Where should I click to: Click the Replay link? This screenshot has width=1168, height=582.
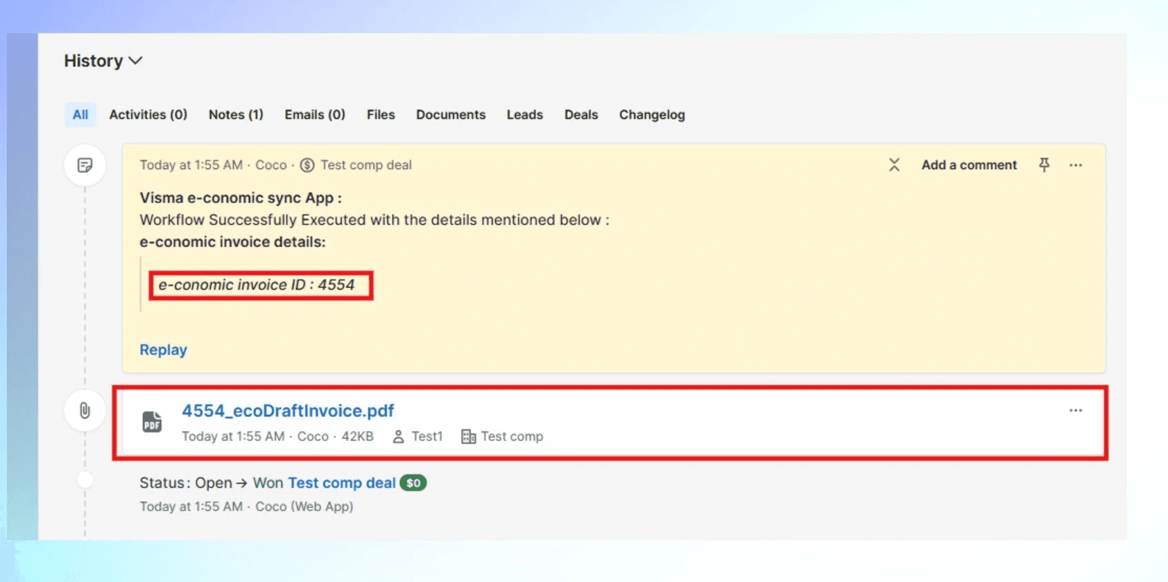164,350
